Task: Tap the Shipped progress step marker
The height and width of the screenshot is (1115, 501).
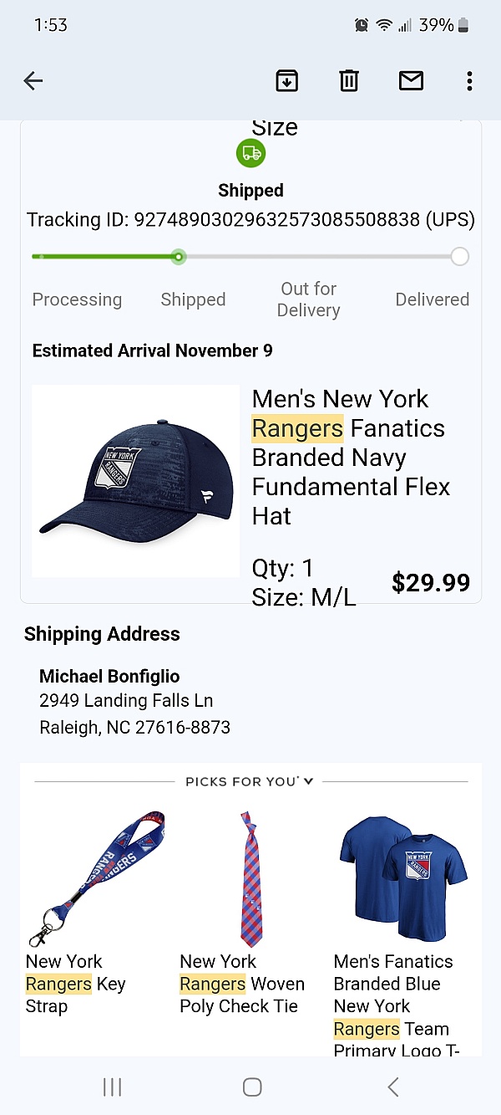Action: click(178, 257)
